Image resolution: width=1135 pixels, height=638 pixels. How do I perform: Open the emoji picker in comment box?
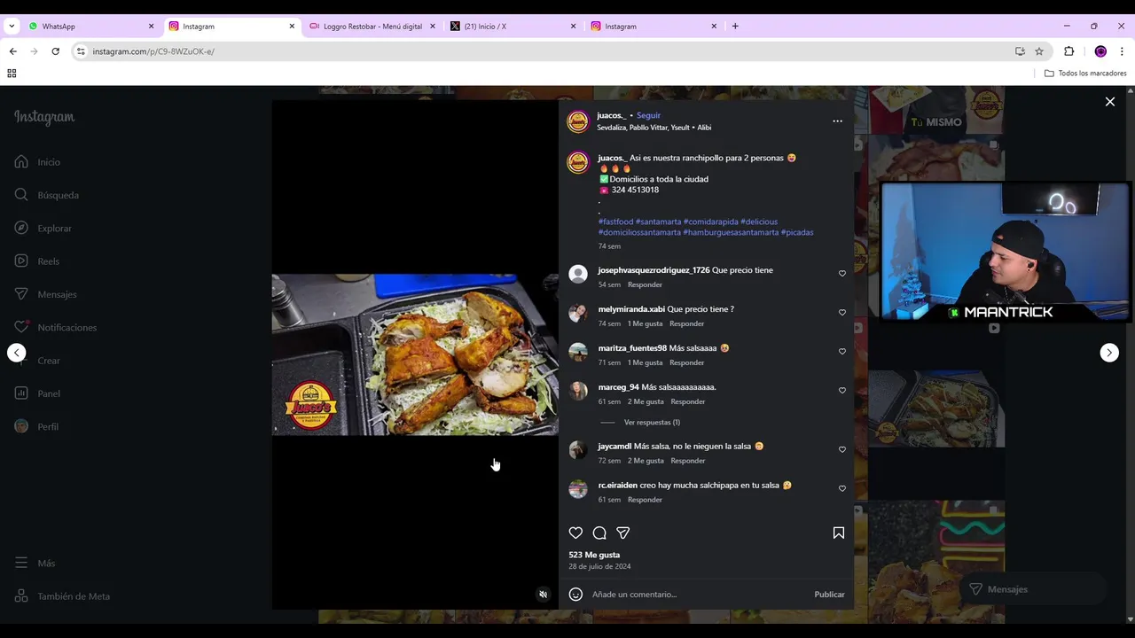575,595
